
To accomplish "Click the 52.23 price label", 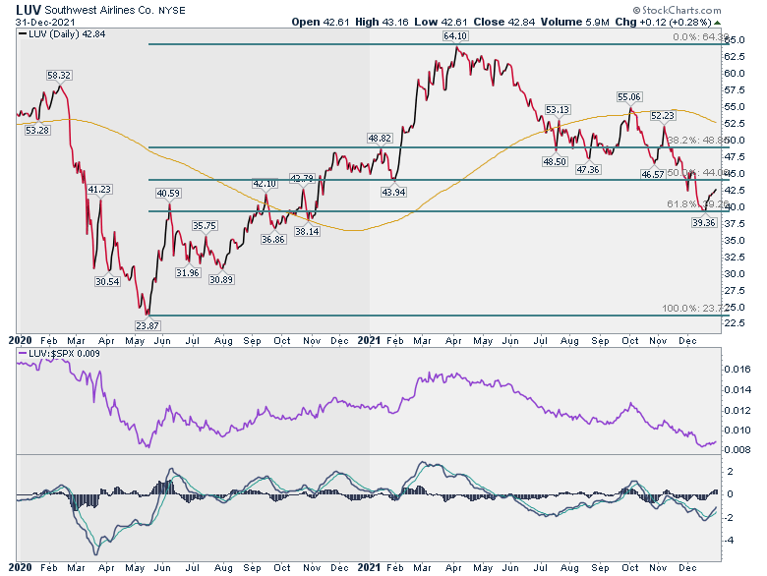I will 663,116.
